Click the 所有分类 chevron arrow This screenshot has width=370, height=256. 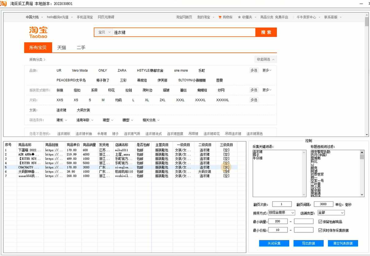[44, 60]
